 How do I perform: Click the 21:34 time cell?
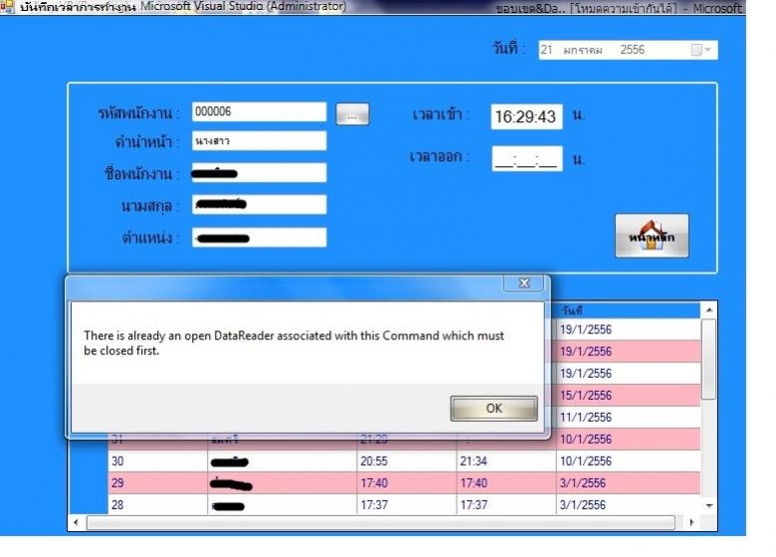tap(506, 462)
